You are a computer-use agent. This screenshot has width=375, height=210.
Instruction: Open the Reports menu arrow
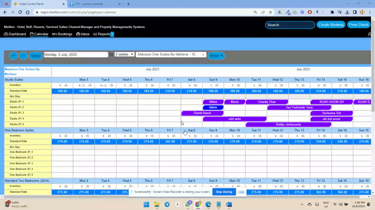click(x=112, y=34)
